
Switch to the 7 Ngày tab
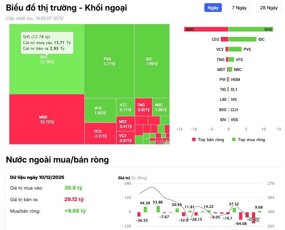(x=239, y=7)
